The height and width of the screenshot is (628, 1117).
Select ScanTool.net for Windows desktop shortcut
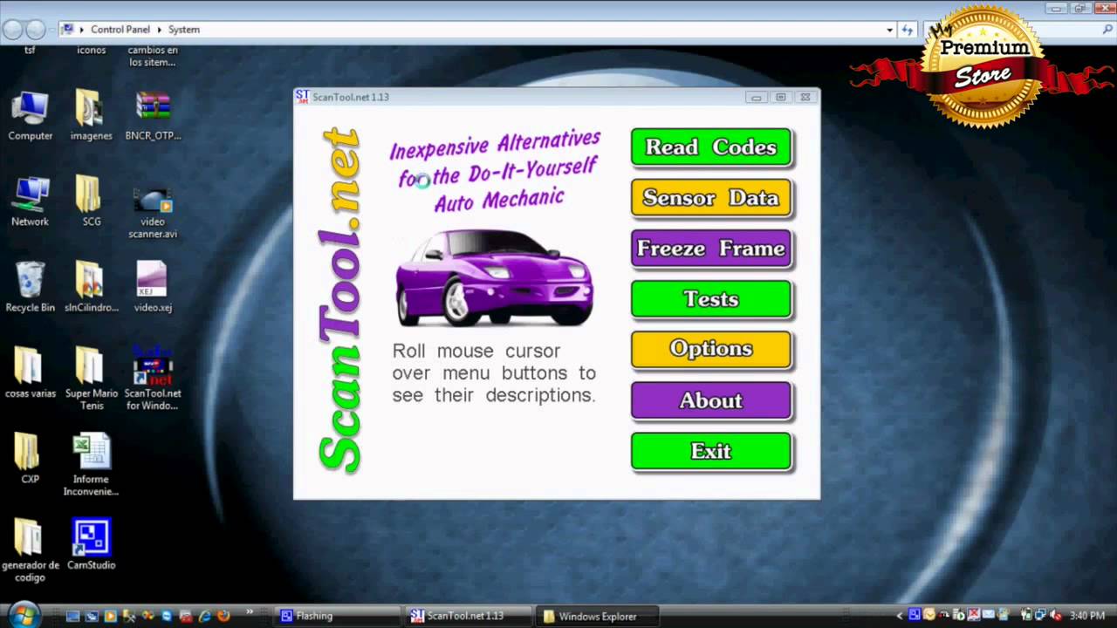click(x=153, y=379)
